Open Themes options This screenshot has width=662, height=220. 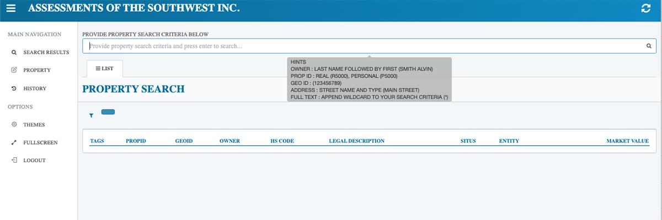coord(34,125)
